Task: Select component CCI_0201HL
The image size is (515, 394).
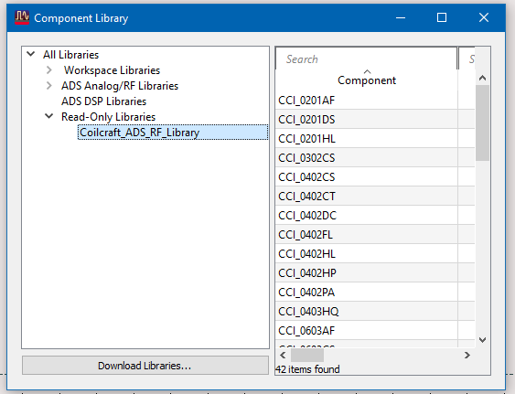Action: (x=367, y=139)
